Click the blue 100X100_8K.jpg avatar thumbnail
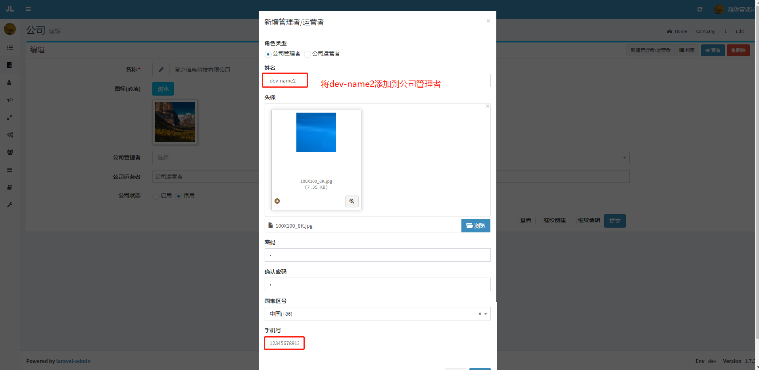759x370 pixels. click(316, 132)
